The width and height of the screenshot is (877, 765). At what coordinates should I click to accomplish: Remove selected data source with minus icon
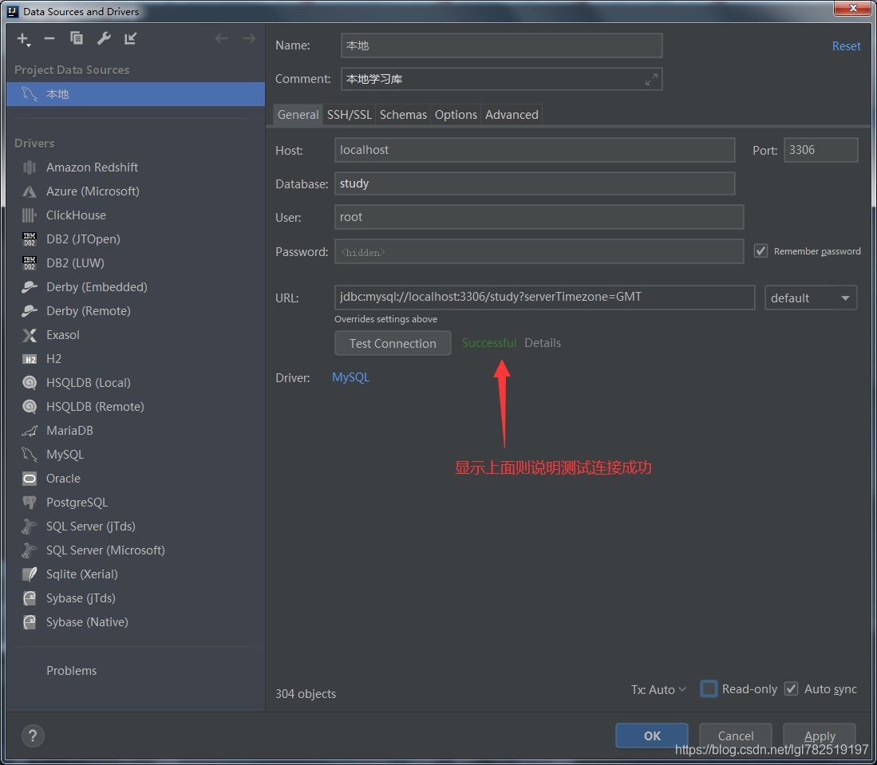pos(49,38)
